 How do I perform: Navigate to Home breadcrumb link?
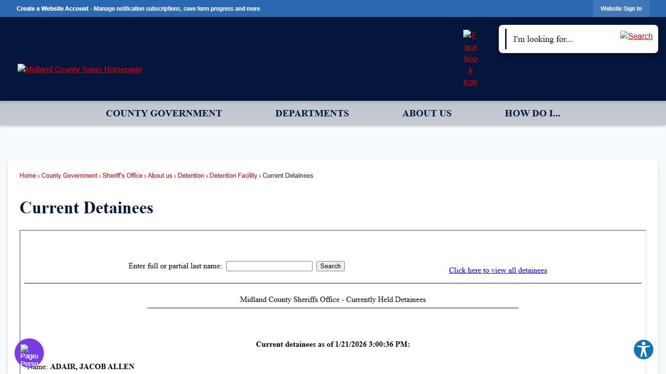tap(27, 175)
